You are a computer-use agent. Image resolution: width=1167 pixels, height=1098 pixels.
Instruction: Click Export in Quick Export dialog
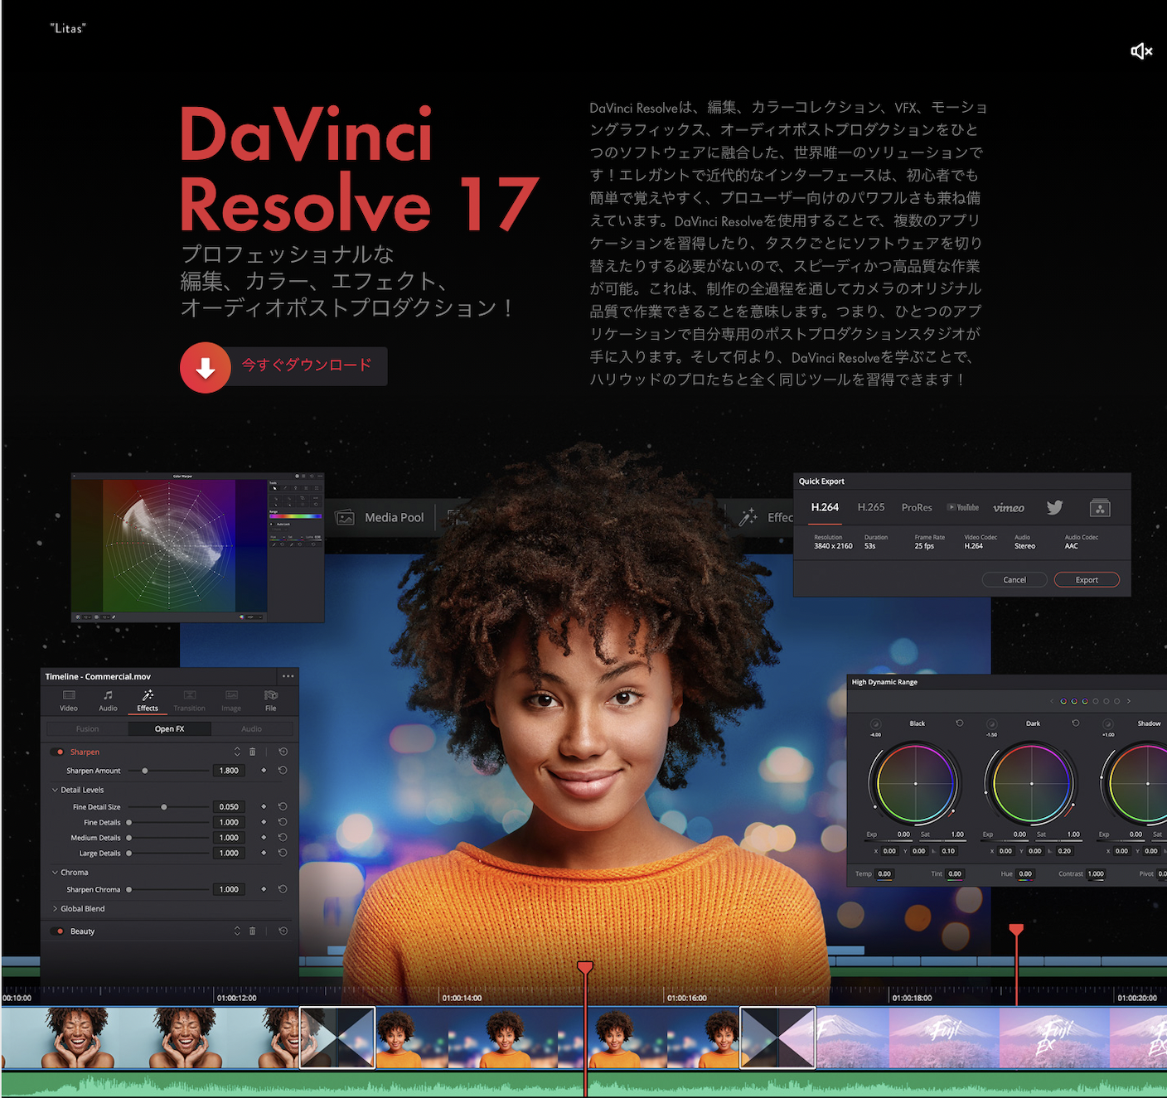pyautogui.click(x=1087, y=580)
